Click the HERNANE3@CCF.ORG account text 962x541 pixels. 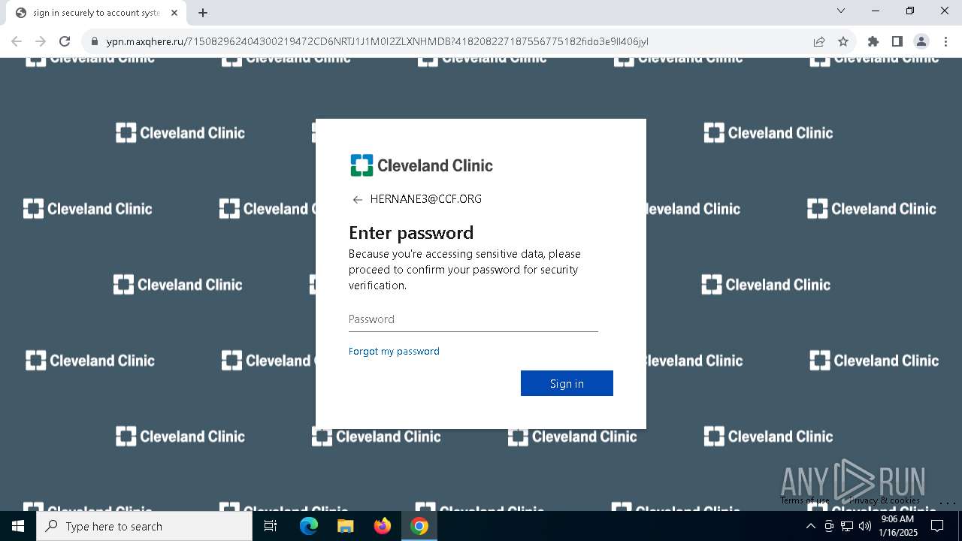click(x=425, y=199)
